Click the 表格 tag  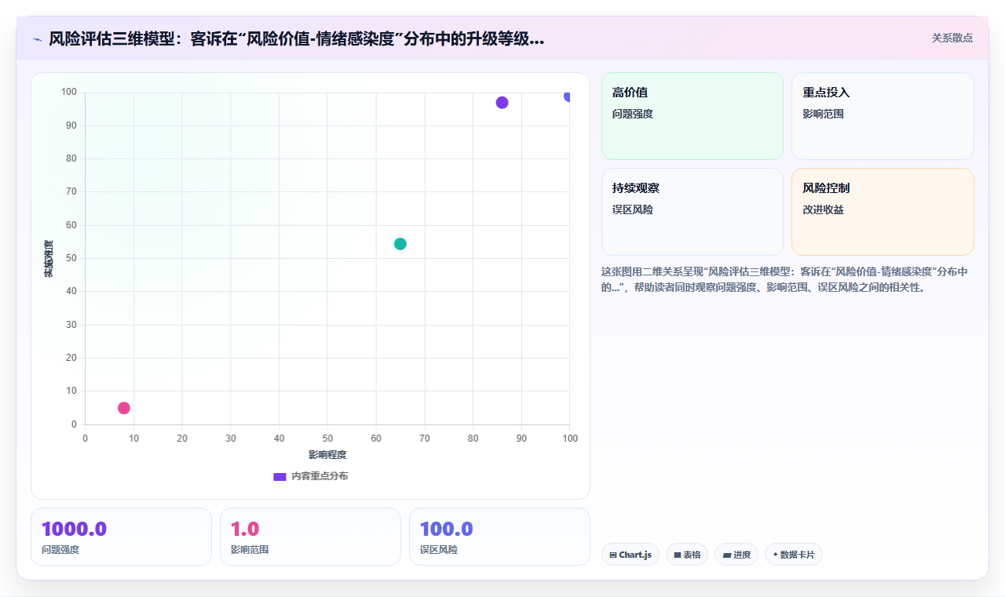tap(687, 555)
